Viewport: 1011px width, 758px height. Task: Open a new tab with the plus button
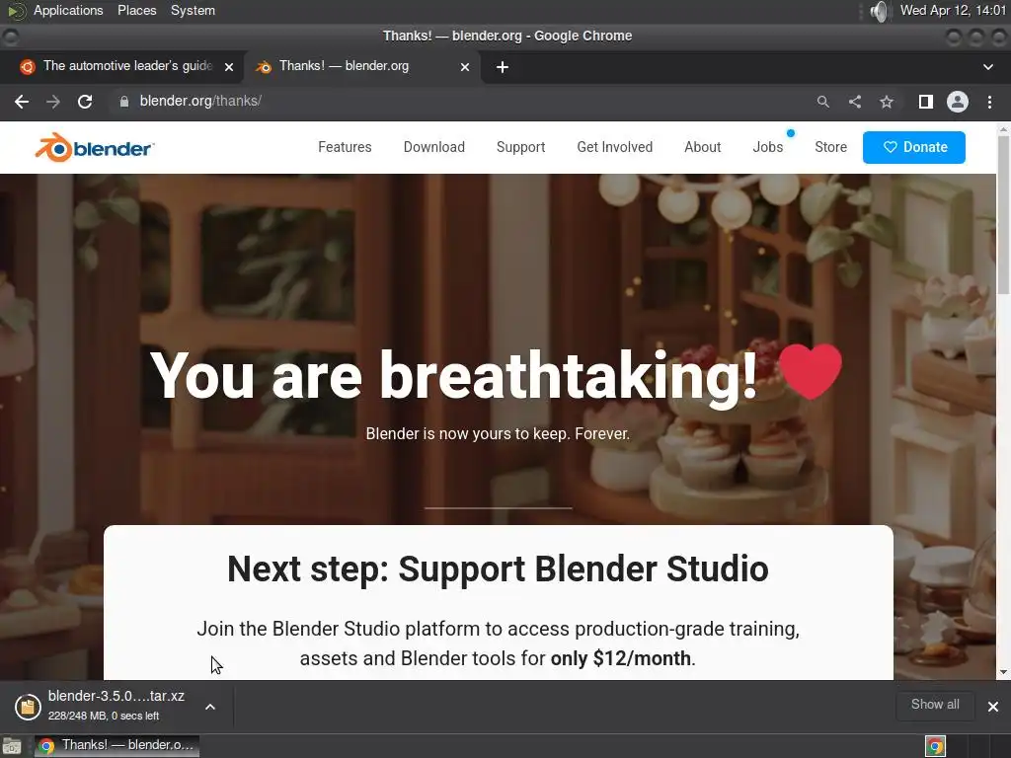coord(503,67)
